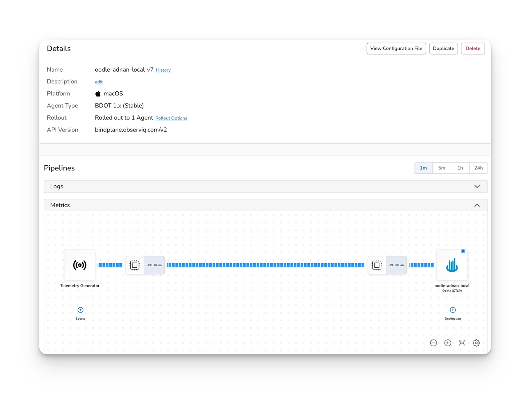530x394 pixels.
Task: Switch telemetry interval to 24h
Action: click(x=478, y=168)
